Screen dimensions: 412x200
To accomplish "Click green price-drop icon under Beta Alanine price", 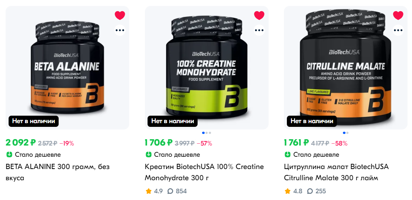I will [9, 154].
